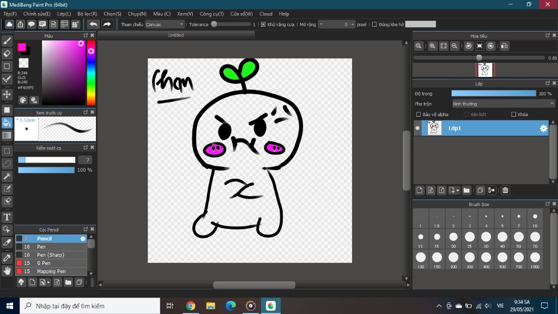Enable Bảo vệ alpha checkbox
This screenshot has width=558, height=314.
(x=418, y=114)
